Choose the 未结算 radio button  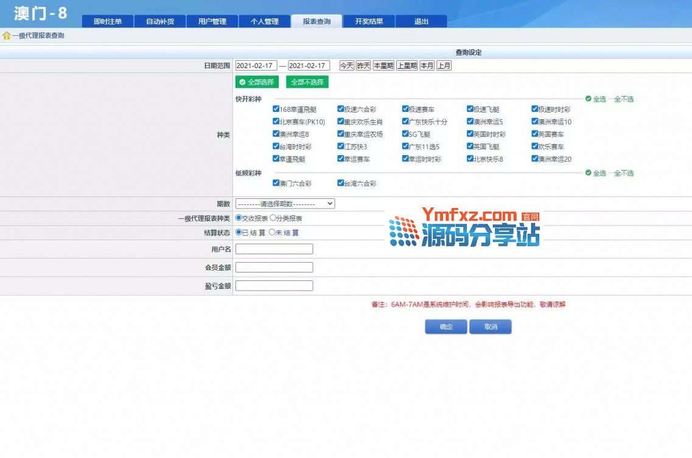[272, 232]
